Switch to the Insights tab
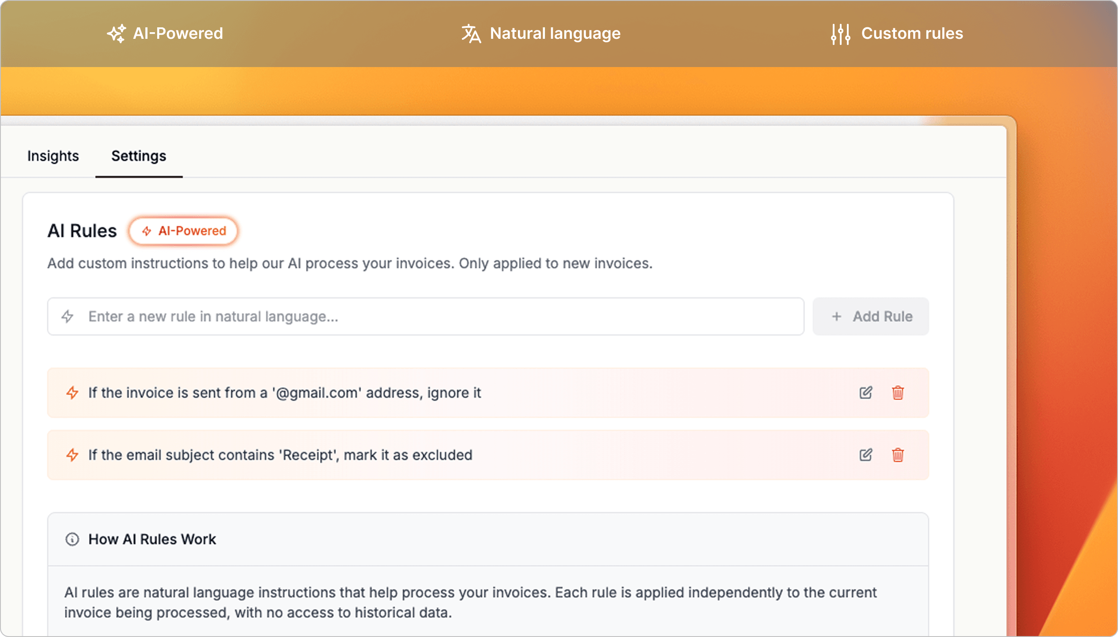The height and width of the screenshot is (637, 1118). [53, 156]
